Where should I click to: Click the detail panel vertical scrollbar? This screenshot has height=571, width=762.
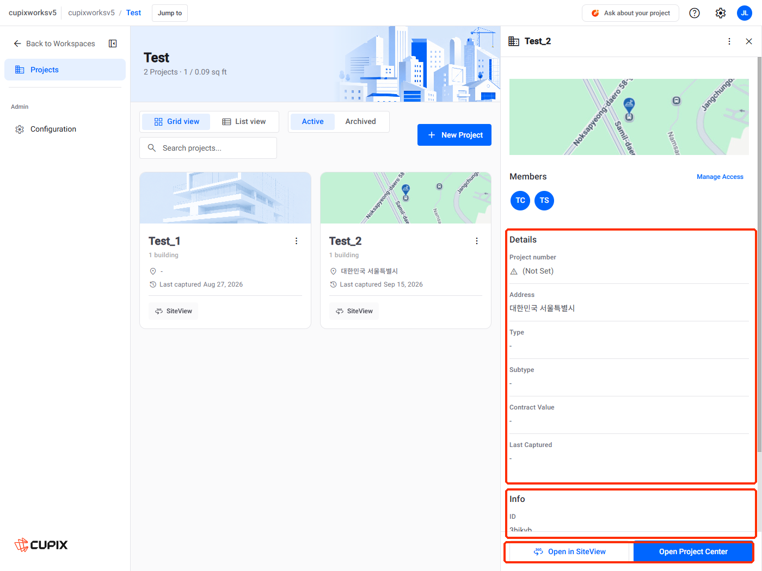click(x=759, y=254)
